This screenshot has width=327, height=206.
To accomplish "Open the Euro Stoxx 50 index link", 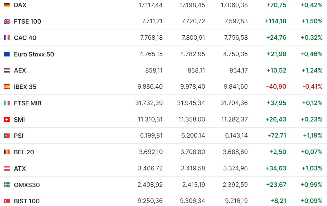I will (x=34, y=54).
